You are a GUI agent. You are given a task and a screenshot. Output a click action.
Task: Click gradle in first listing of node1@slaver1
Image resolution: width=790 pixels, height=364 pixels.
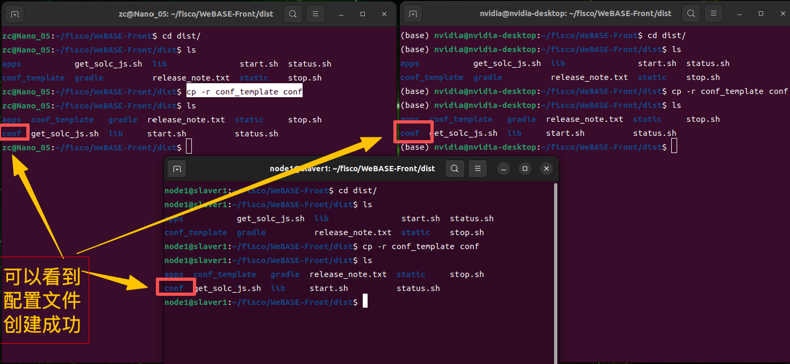(x=252, y=232)
